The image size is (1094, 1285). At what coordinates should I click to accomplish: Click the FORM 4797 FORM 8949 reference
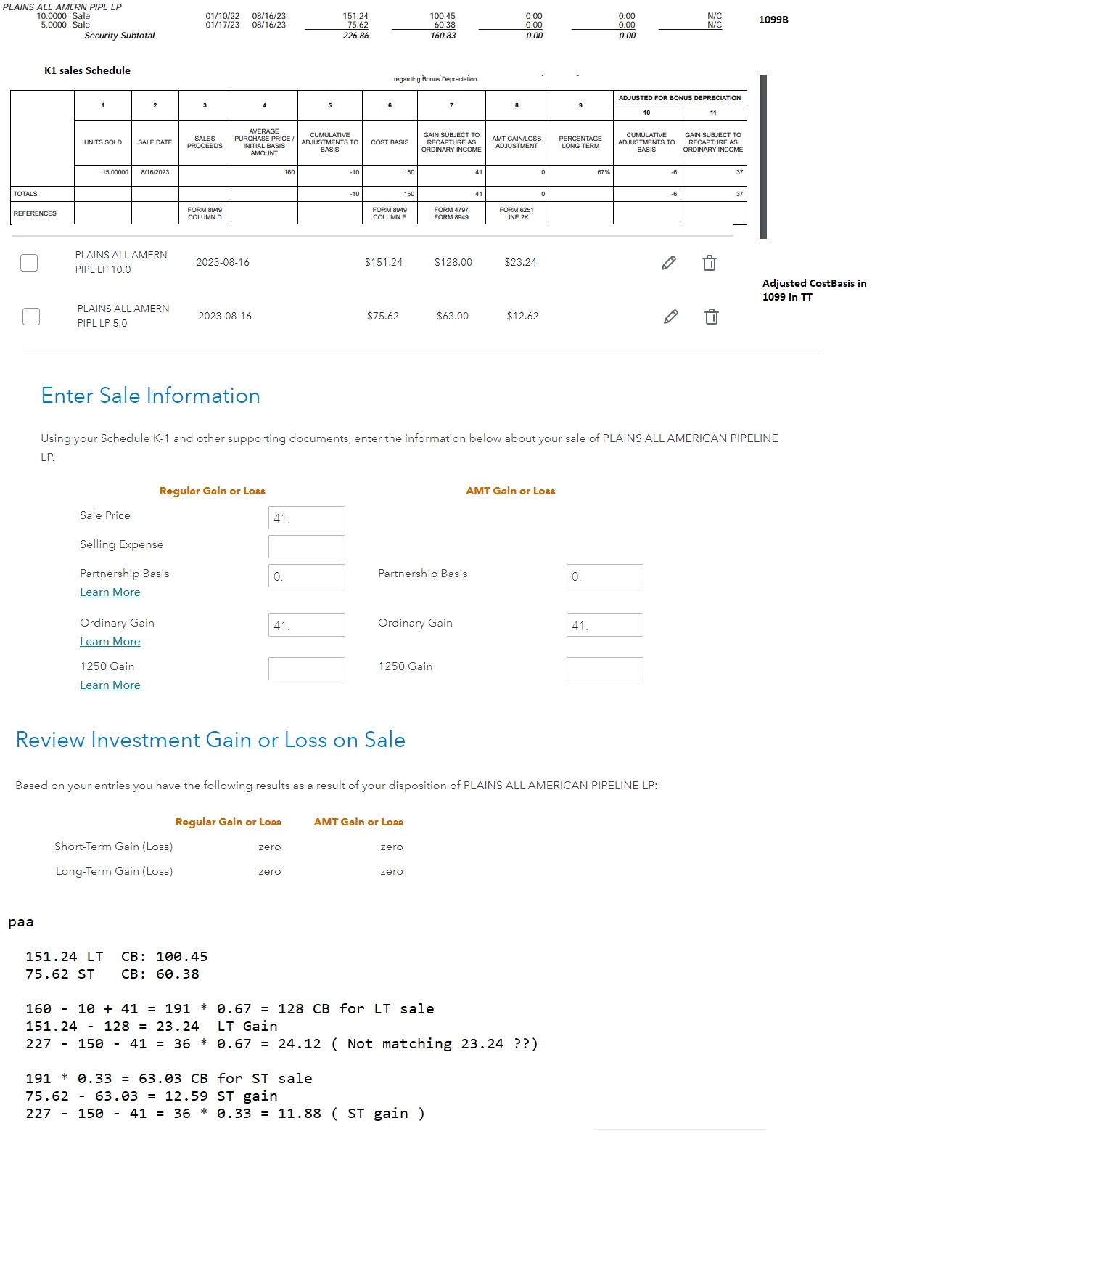451,213
